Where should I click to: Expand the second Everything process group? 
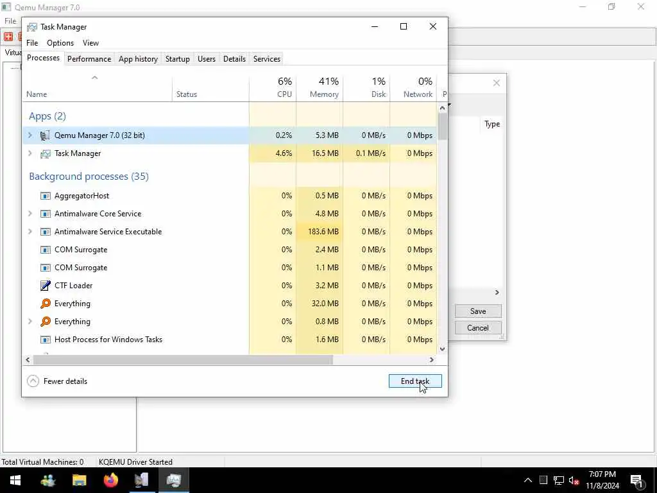click(x=30, y=321)
